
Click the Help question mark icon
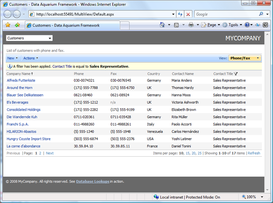tap(247, 25)
